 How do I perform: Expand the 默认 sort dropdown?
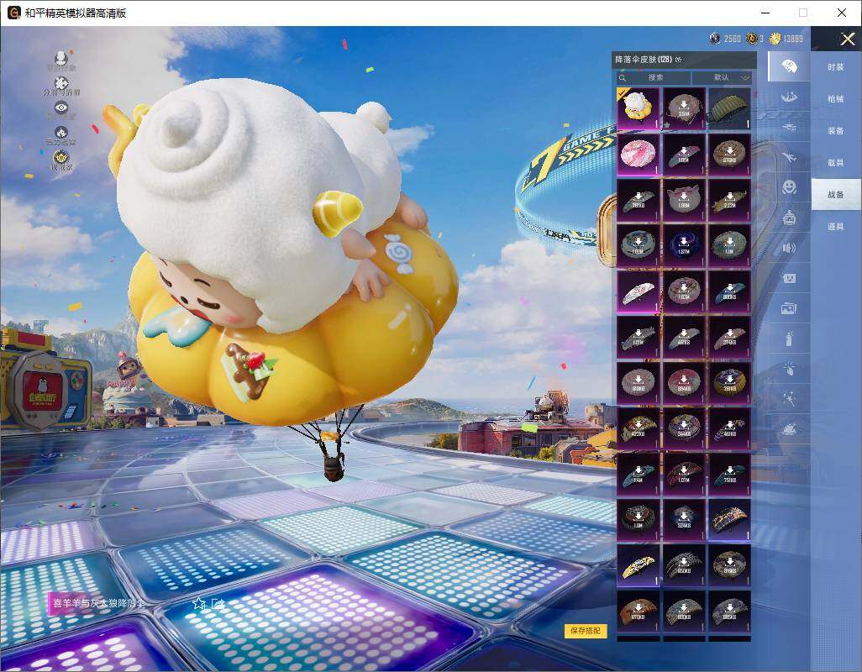(721, 77)
